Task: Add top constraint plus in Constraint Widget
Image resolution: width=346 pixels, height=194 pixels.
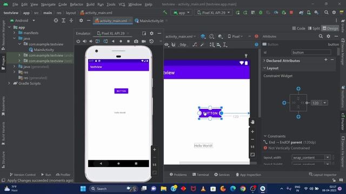Action: tap(298, 88)
